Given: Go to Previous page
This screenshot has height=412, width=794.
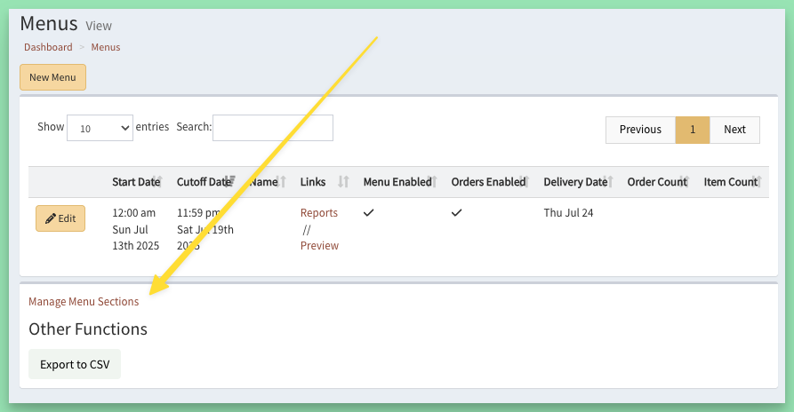Looking at the screenshot, I should [640, 130].
